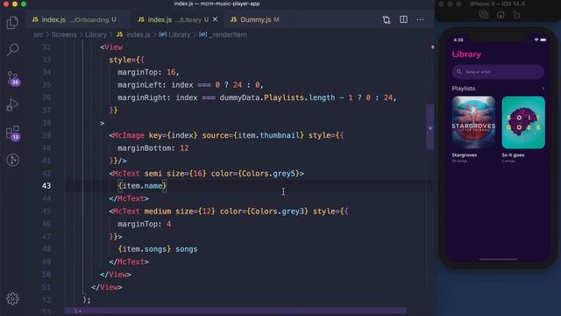Open the Extensions view with badge 13
Screen dimensions: 561x316
click(13, 133)
